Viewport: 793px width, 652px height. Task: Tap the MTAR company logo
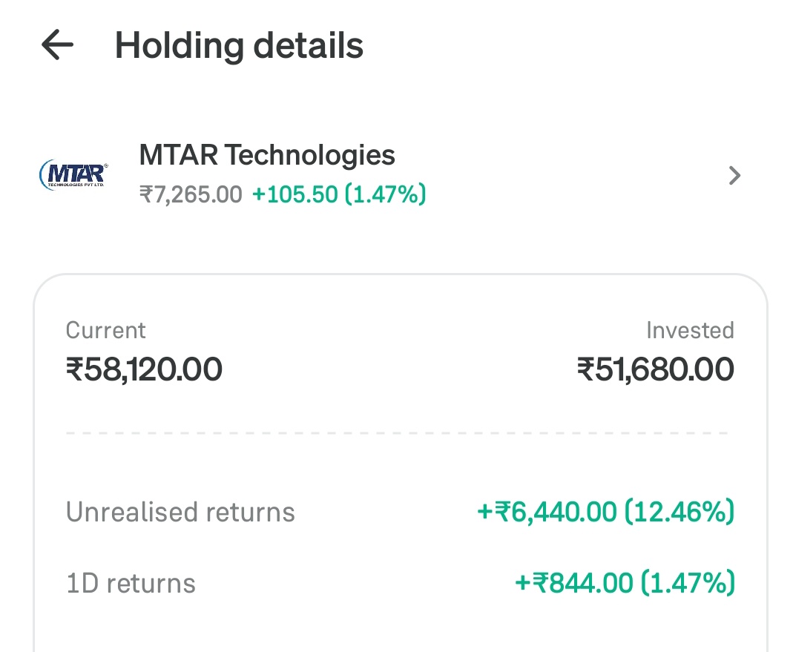point(74,174)
